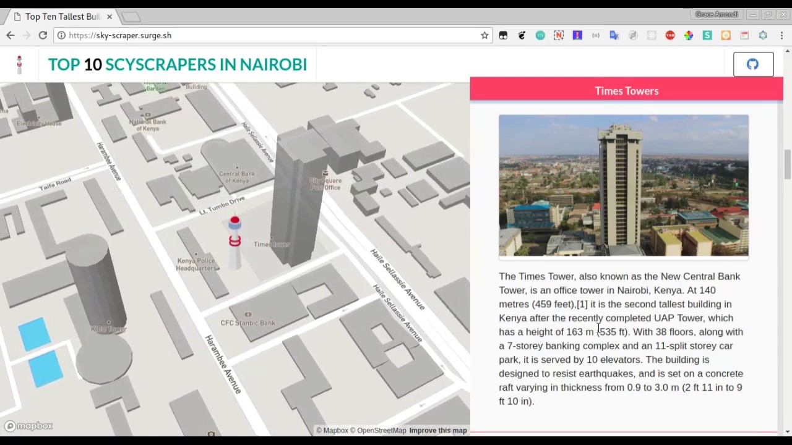Click the Central Bank of Kenya map label

(237, 177)
